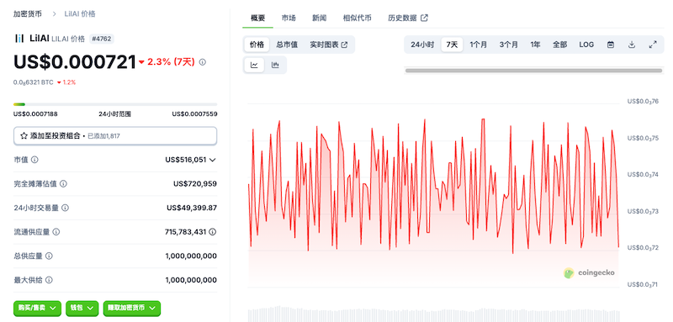The height and width of the screenshot is (322, 673).
Task: Click US$720,959 valuation value
Action: (195, 183)
